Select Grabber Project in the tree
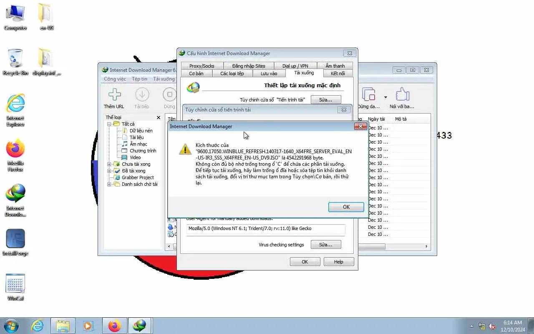The width and height of the screenshot is (534, 334). click(x=138, y=177)
